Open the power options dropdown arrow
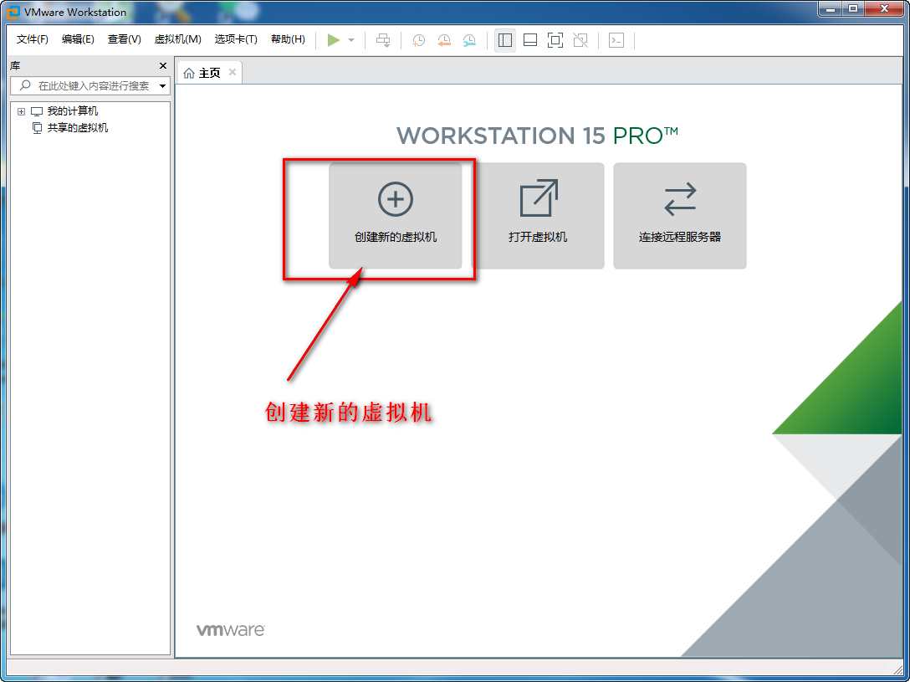 351,40
